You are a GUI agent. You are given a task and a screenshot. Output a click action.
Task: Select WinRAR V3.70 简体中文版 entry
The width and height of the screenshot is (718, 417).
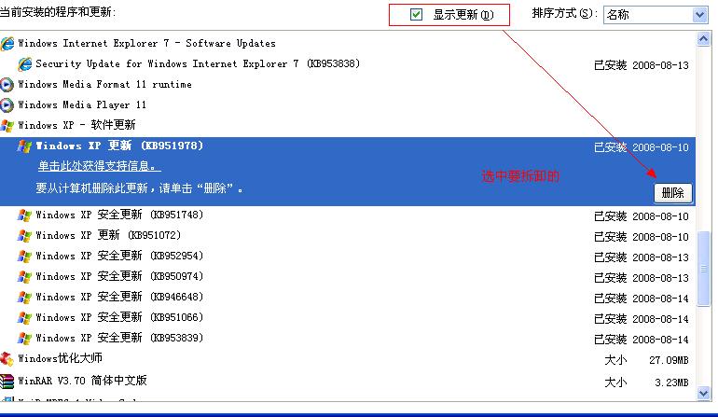[x=82, y=381]
